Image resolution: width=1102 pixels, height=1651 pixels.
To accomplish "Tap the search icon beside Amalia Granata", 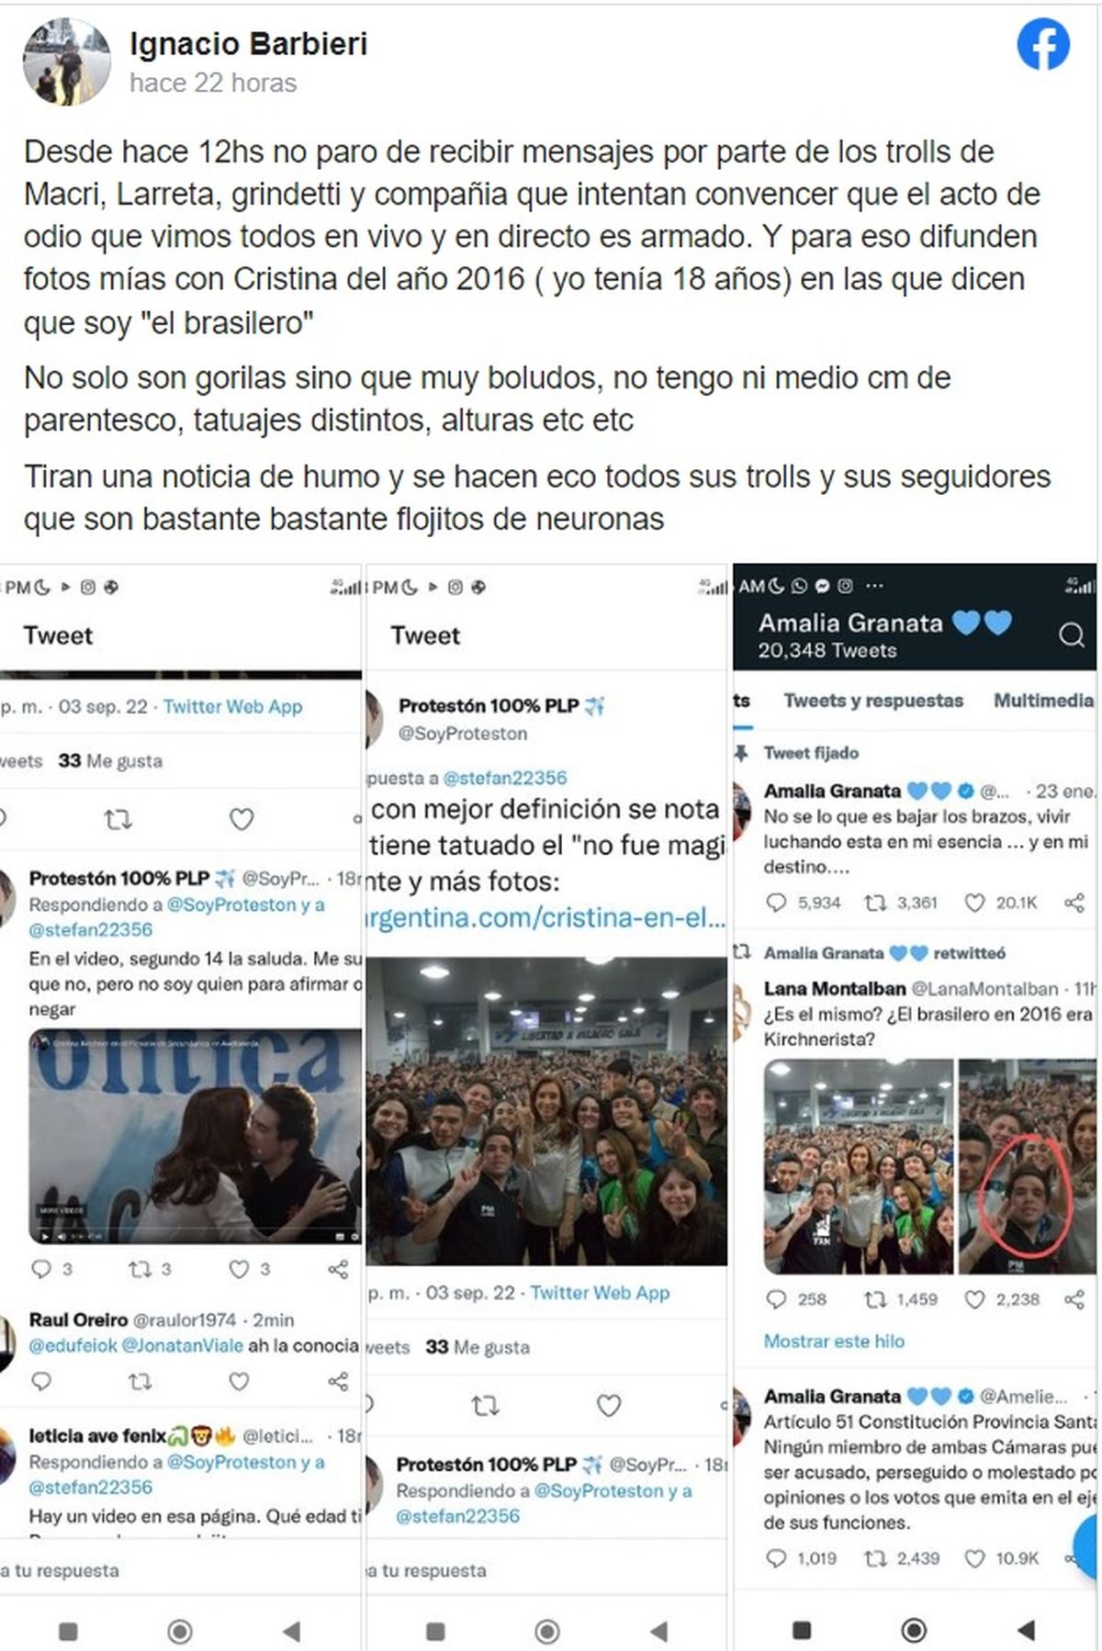I will [x=1072, y=635].
